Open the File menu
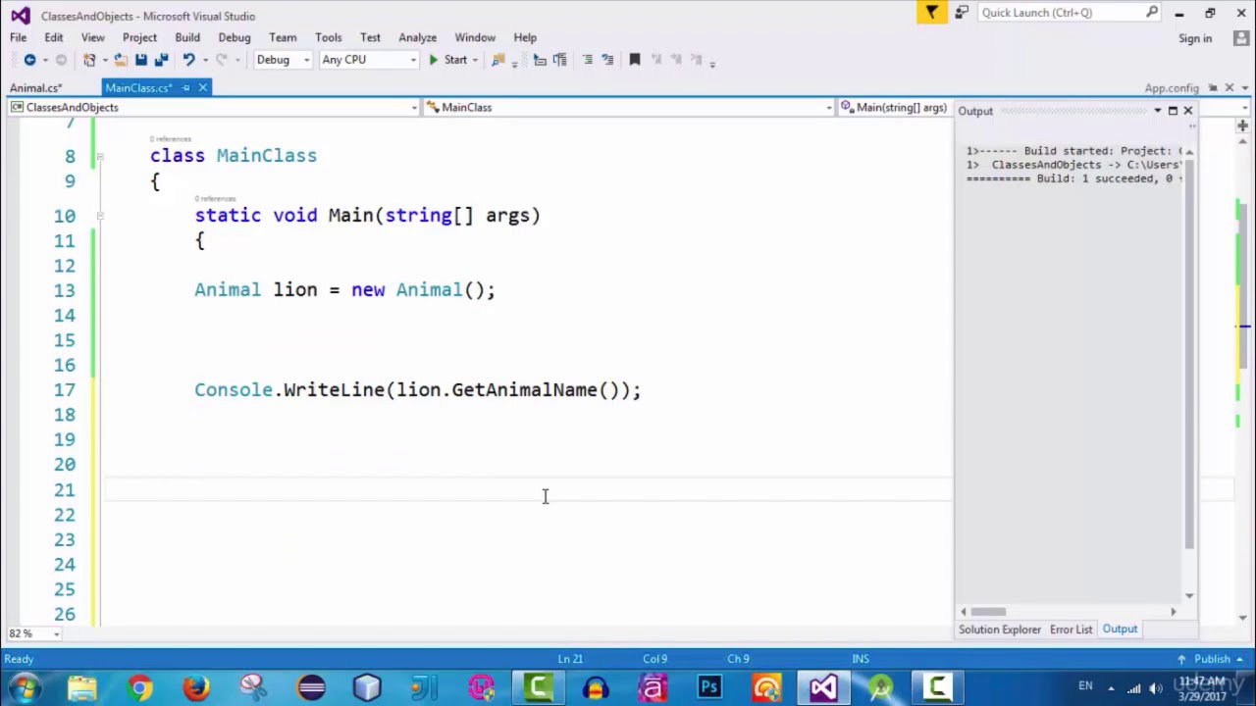The width and height of the screenshot is (1256, 706). coord(19,37)
